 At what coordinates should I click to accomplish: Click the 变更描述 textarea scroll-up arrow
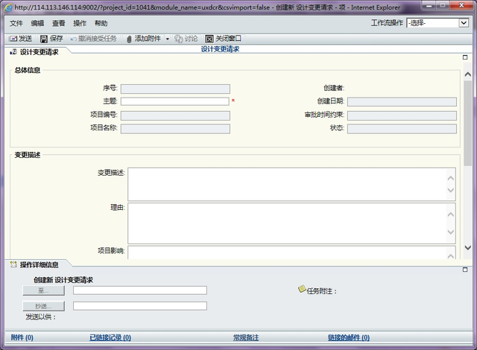451,178
